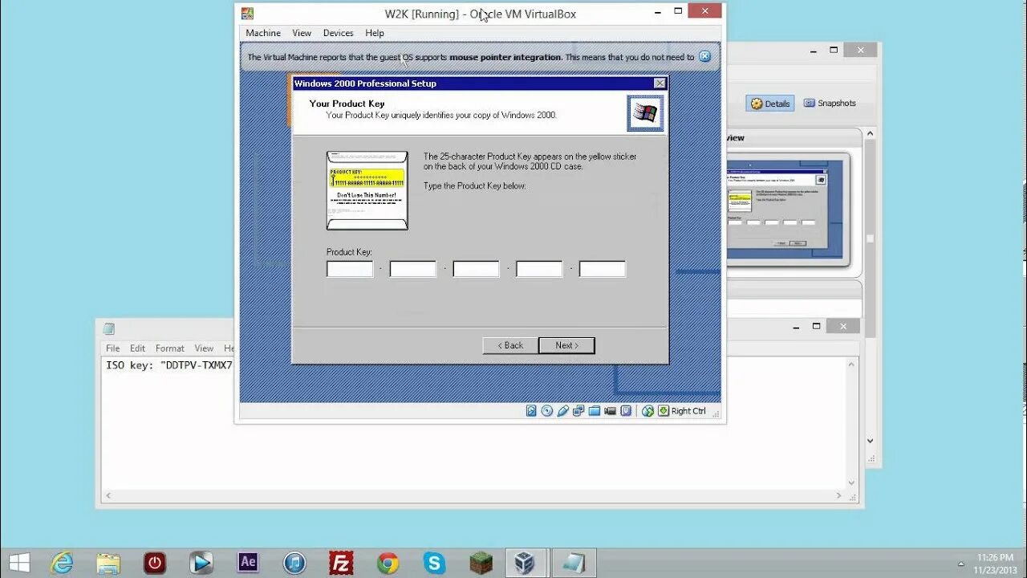Click Notepad horizontal scrollbar left arrow

point(108,495)
